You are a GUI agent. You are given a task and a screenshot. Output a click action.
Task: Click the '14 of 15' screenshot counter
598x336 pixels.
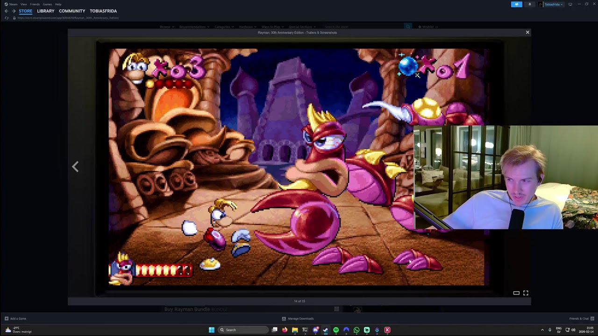pyautogui.click(x=299, y=301)
